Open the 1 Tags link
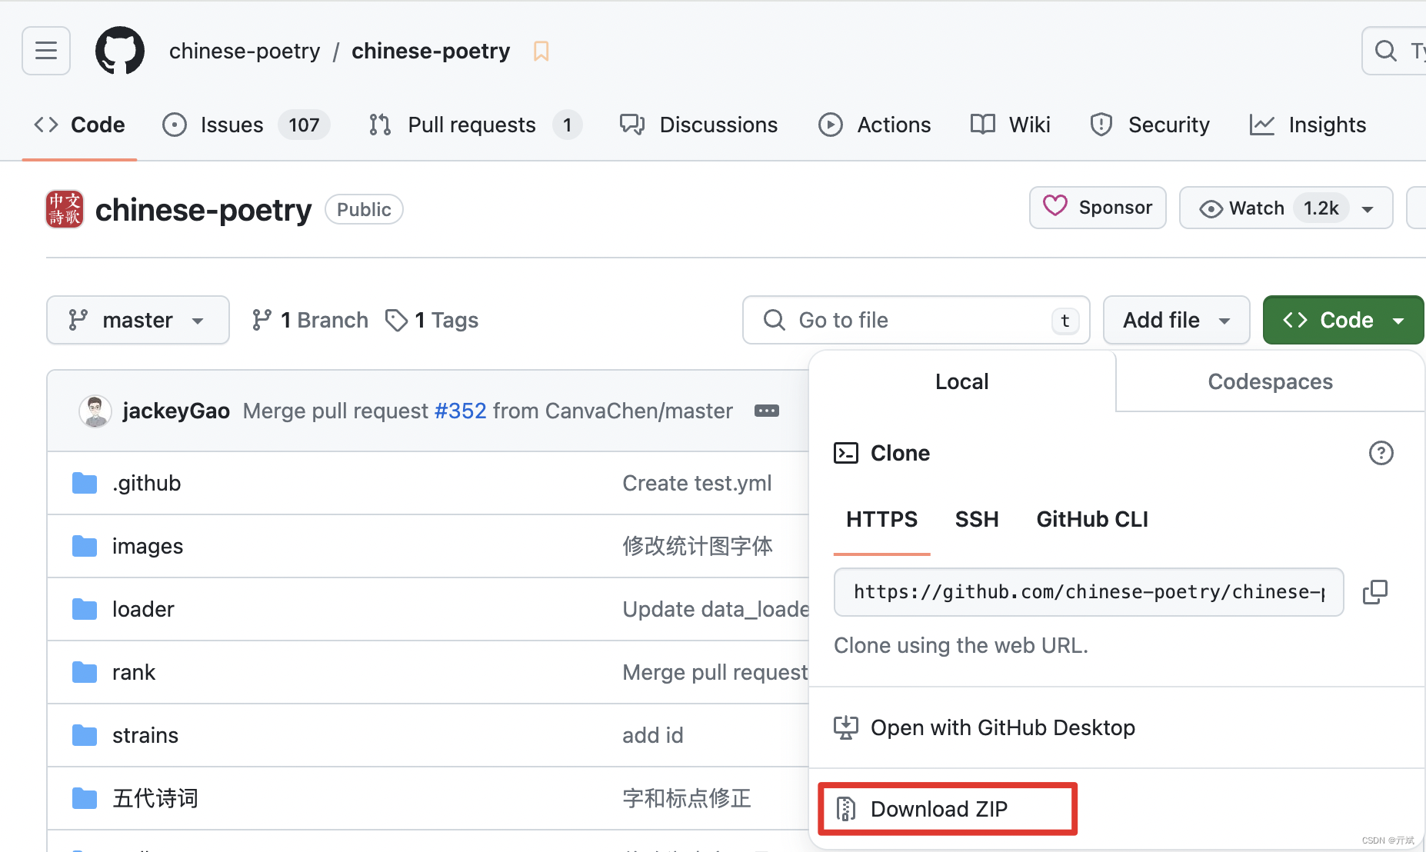1426x852 pixels. coord(431,320)
